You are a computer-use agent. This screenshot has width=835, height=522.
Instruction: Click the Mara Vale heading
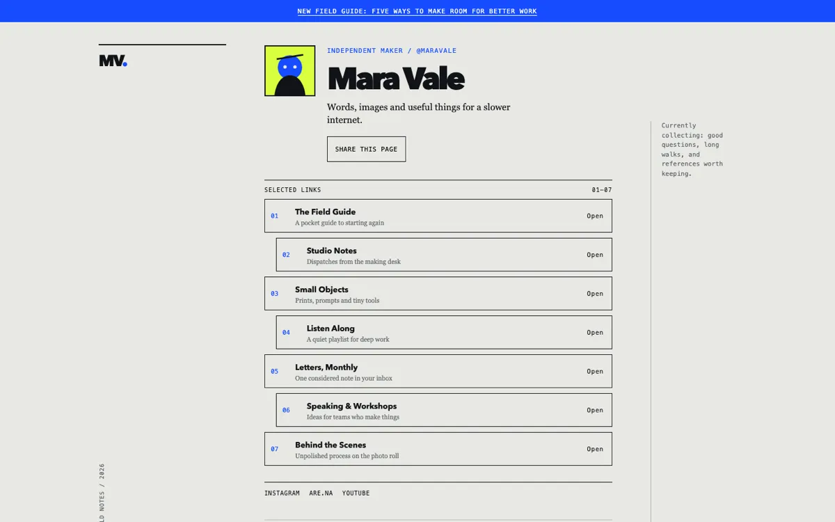[396, 79]
